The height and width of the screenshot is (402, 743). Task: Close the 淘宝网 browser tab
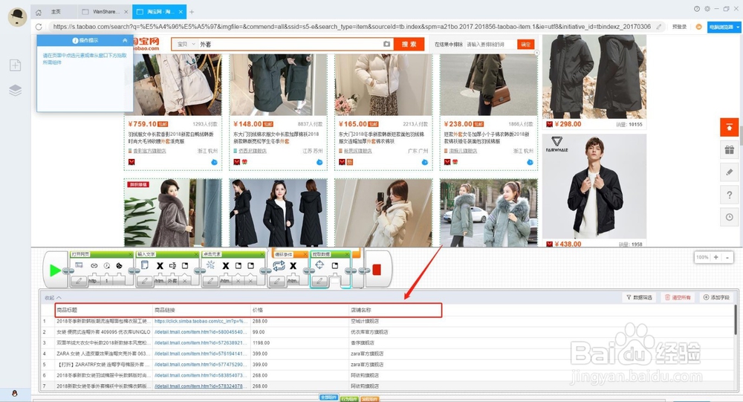pyautogui.click(x=181, y=11)
